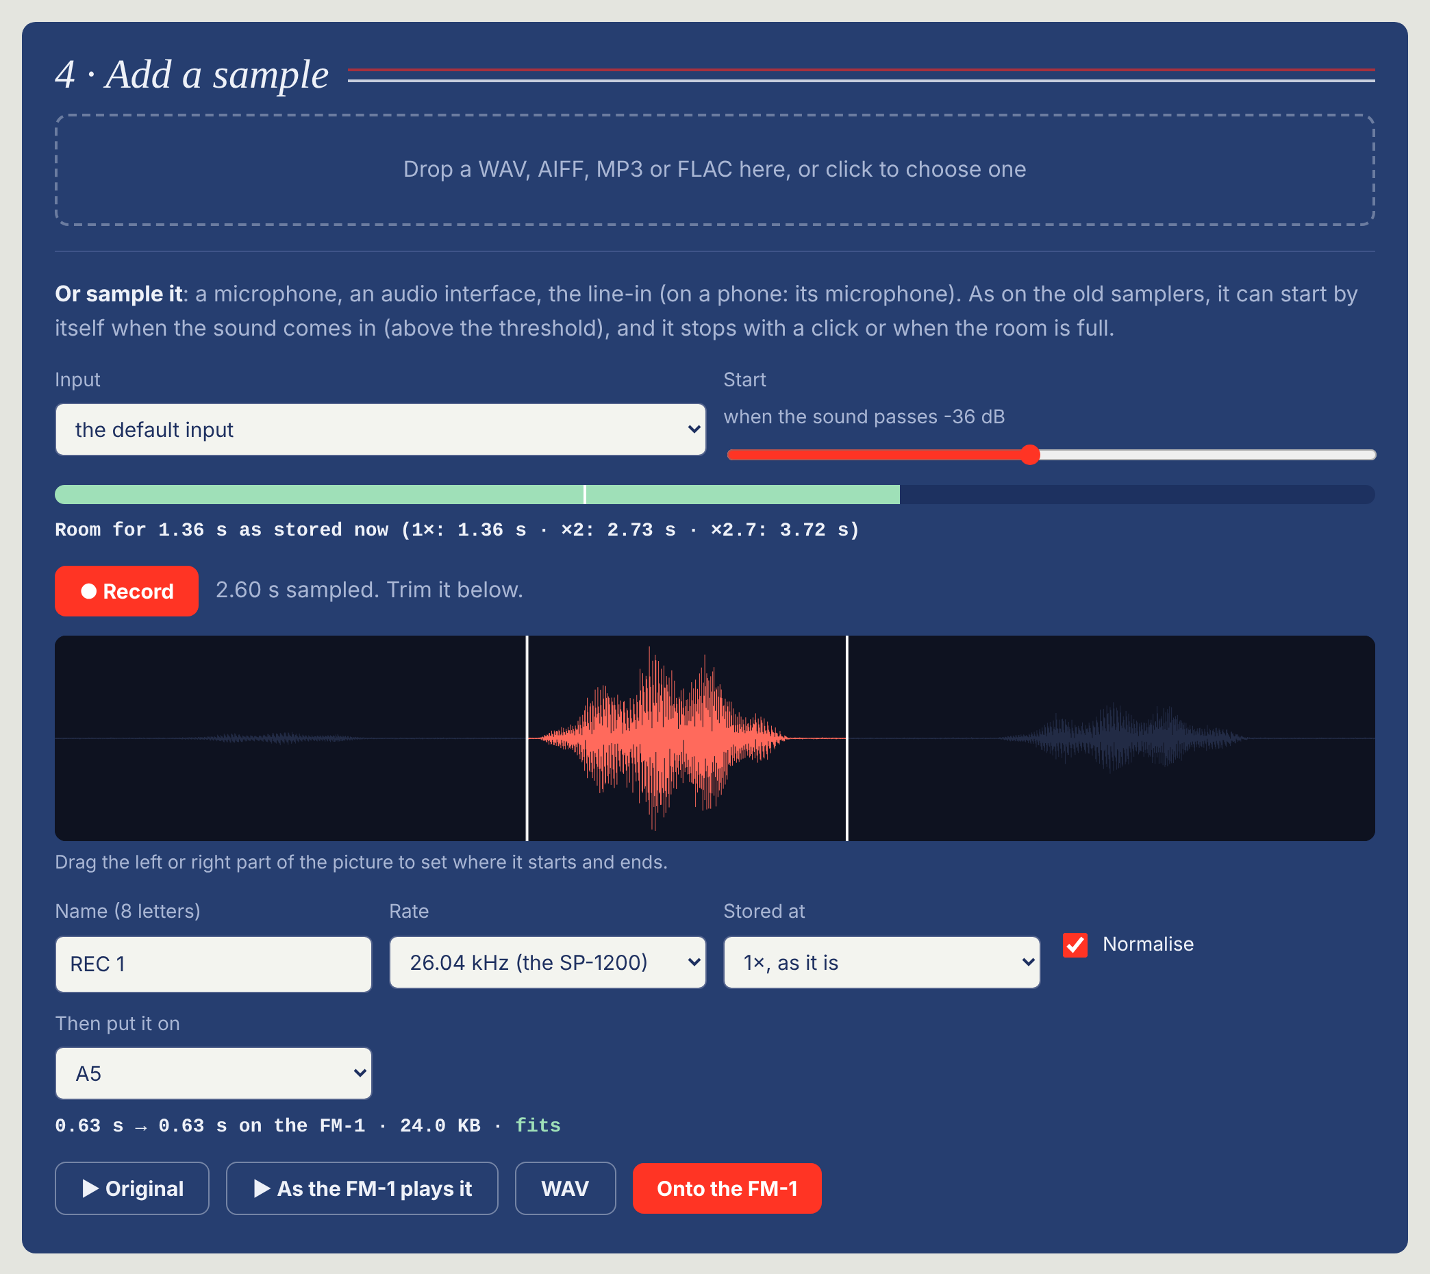This screenshot has height=1274, width=1430.
Task: Open the Input device dropdown
Action: point(380,429)
